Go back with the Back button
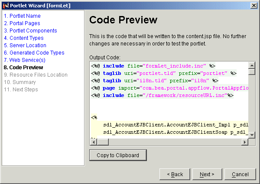Viewport: 260px width, 184px height. click(x=175, y=174)
